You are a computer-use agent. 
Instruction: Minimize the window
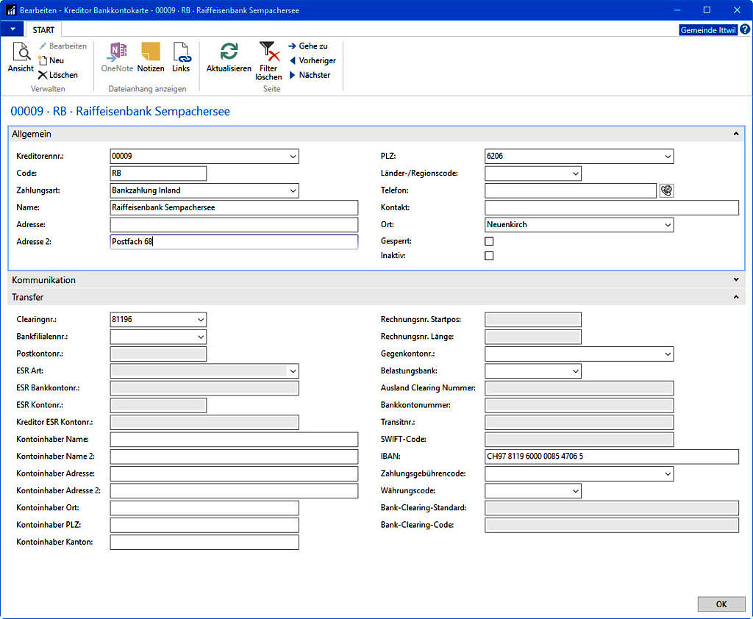(x=677, y=10)
